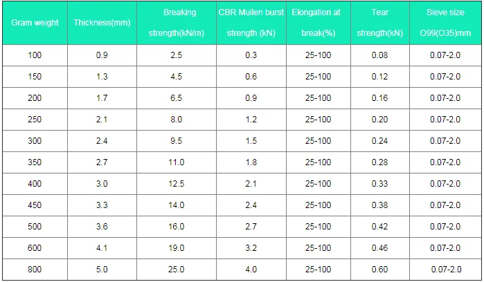Select the breaking strength 19.0 cell
The width and height of the screenshot is (484, 282).
177,248
